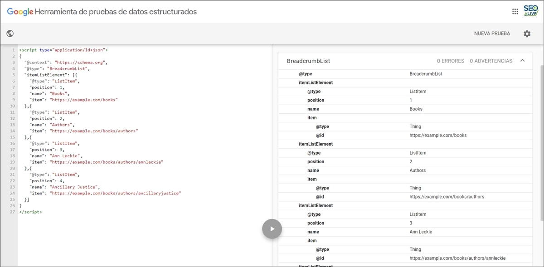Click the 0 ADVERTENCIAS counter
The height and width of the screenshot is (267, 544).
[492, 60]
